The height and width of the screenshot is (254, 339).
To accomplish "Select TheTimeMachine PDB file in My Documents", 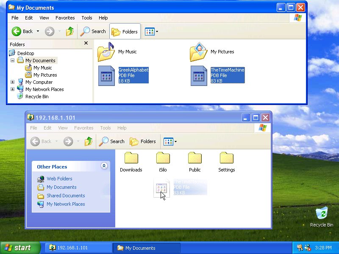I will pyautogui.click(x=199, y=76).
